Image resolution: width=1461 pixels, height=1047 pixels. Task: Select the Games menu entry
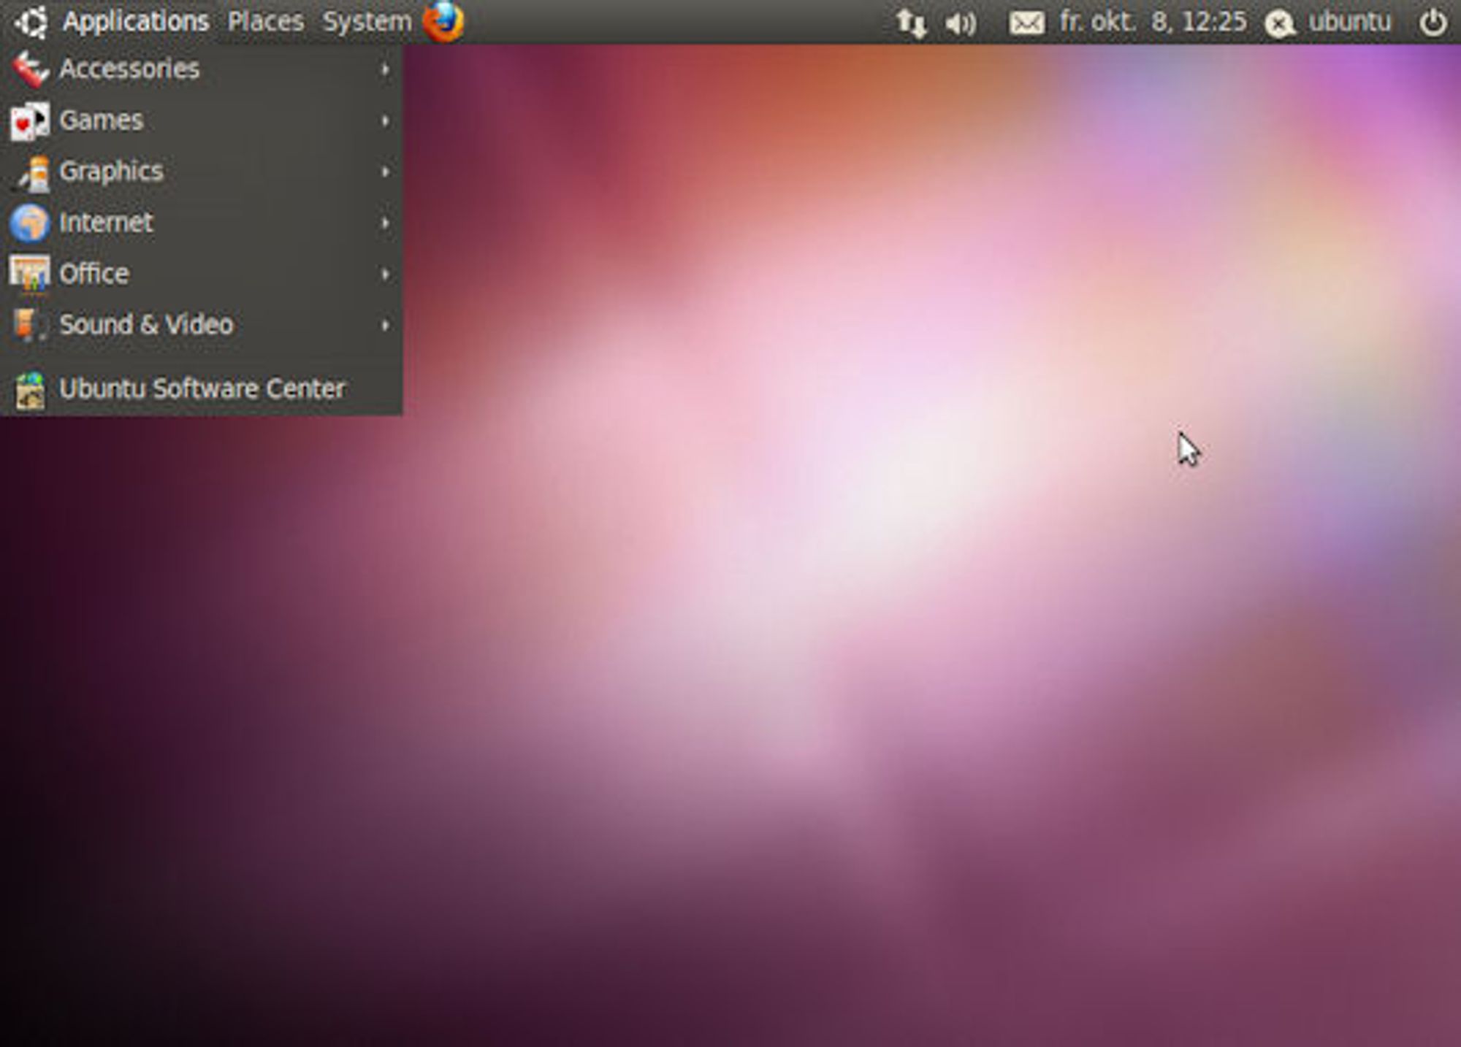click(201, 120)
